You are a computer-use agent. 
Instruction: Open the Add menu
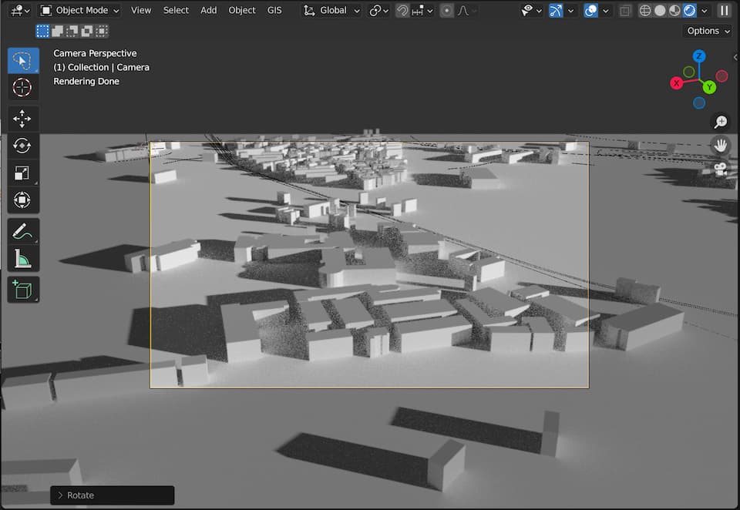click(x=208, y=11)
